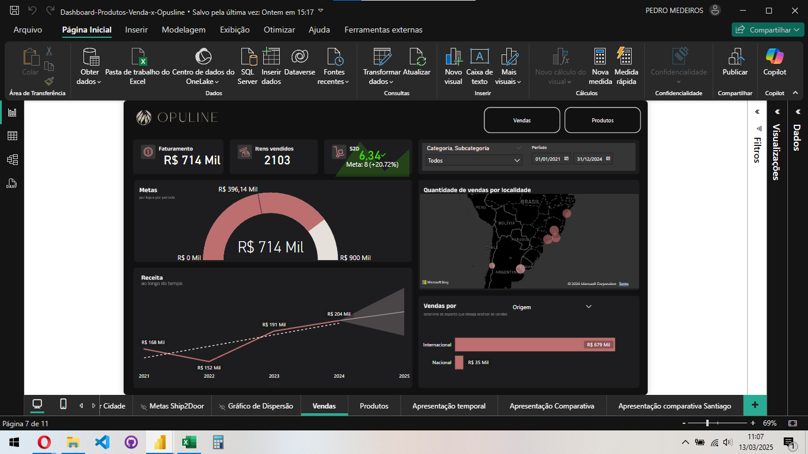Add a new page with plus button
This screenshot has height=454, width=808.
(x=755, y=405)
